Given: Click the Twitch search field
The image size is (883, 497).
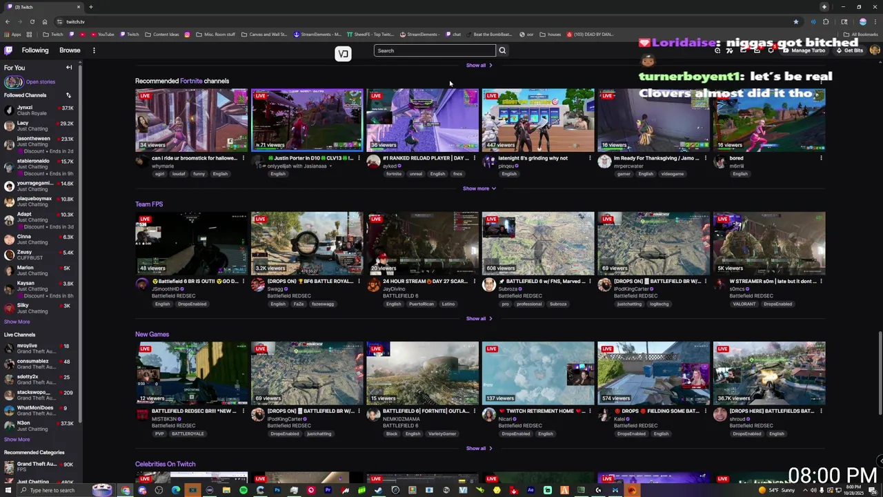Looking at the screenshot, I should (x=435, y=50).
